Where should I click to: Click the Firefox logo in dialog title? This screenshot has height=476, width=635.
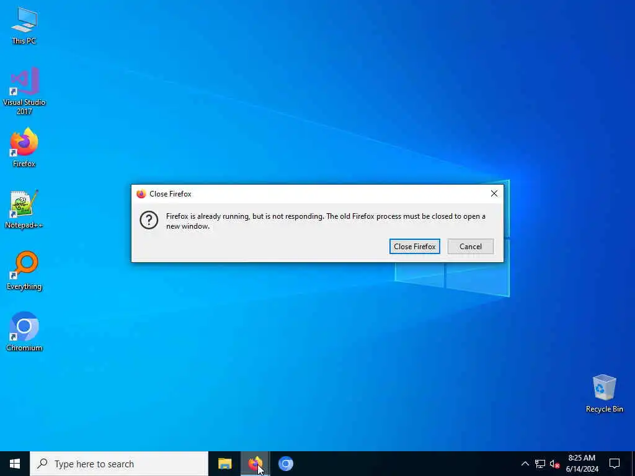pos(141,194)
